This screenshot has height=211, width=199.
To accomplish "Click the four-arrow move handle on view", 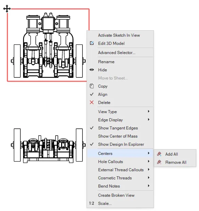I will click(x=7, y=9).
